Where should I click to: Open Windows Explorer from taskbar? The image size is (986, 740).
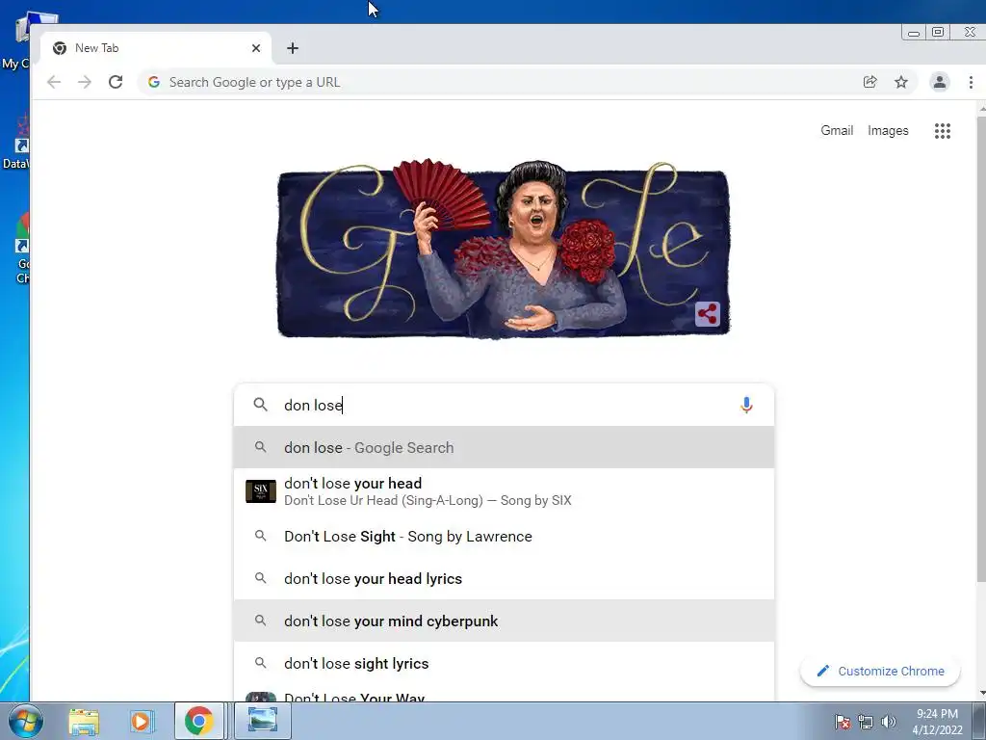point(84,721)
